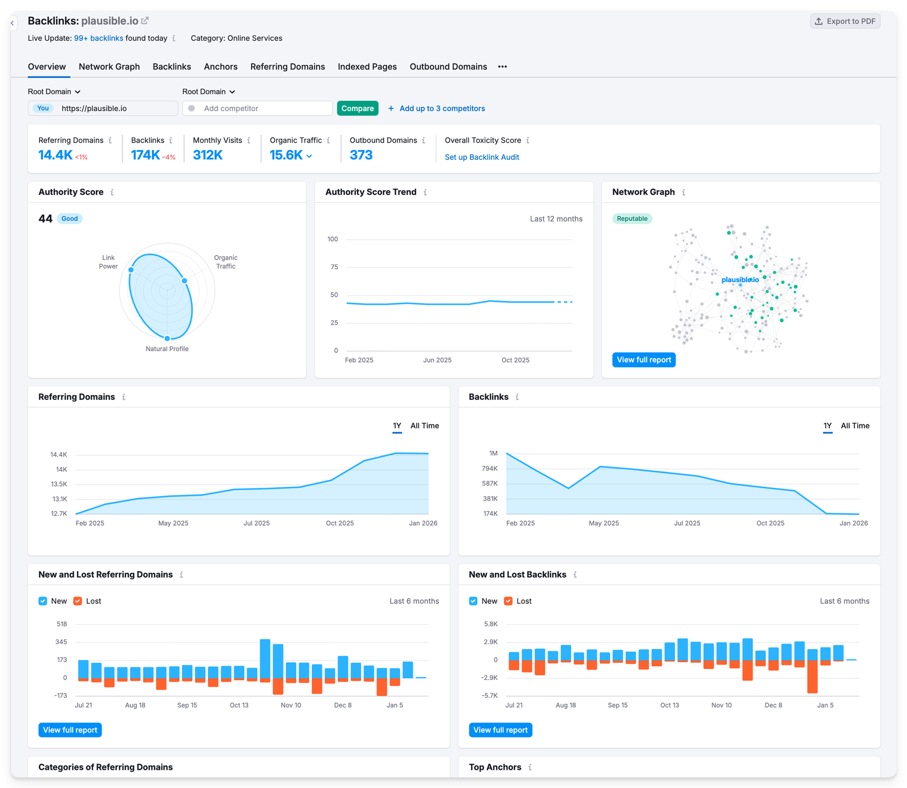
Task: Open plausible.io via the external link icon
Action: 146,20
